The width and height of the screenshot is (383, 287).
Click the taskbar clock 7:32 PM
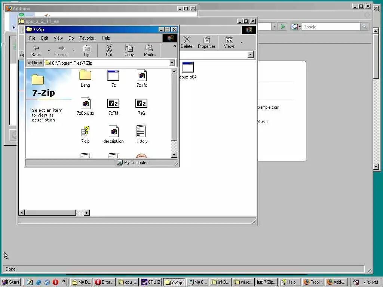pos(371,283)
